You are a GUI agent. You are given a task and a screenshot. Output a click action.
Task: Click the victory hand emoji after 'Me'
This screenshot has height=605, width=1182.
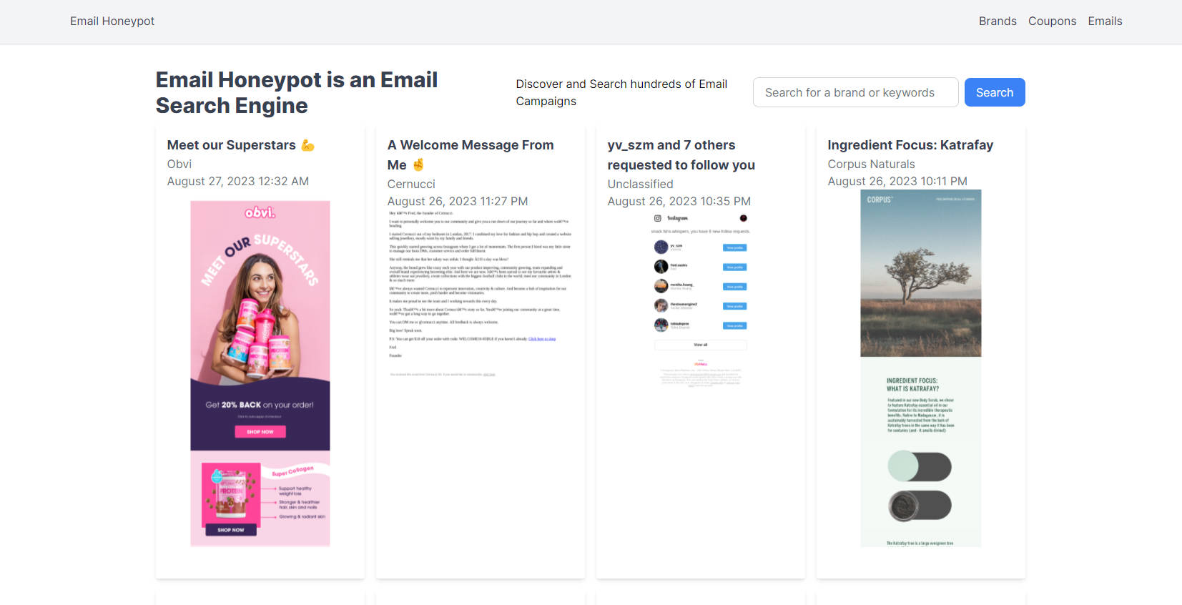pos(418,165)
